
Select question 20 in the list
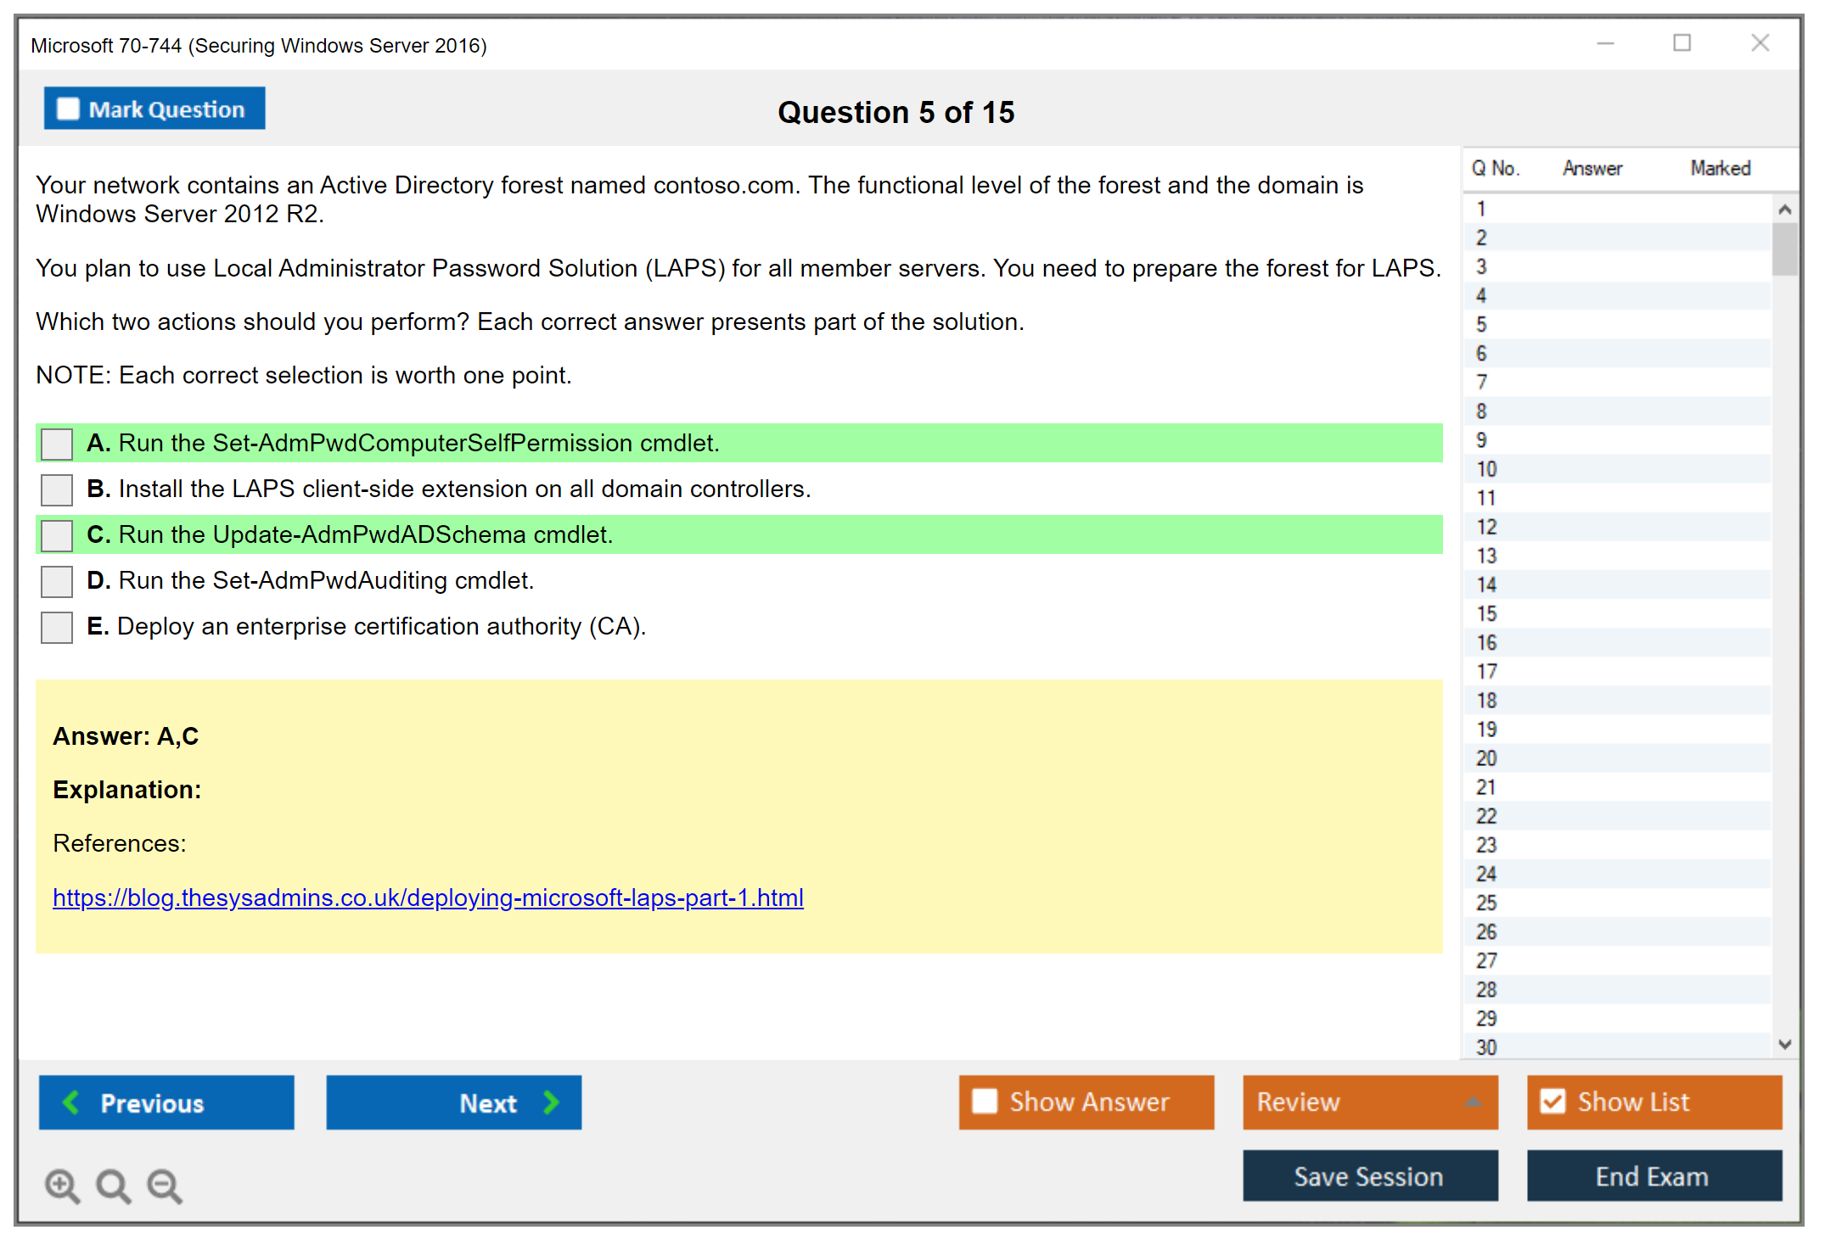pyautogui.click(x=1486, y=758)
